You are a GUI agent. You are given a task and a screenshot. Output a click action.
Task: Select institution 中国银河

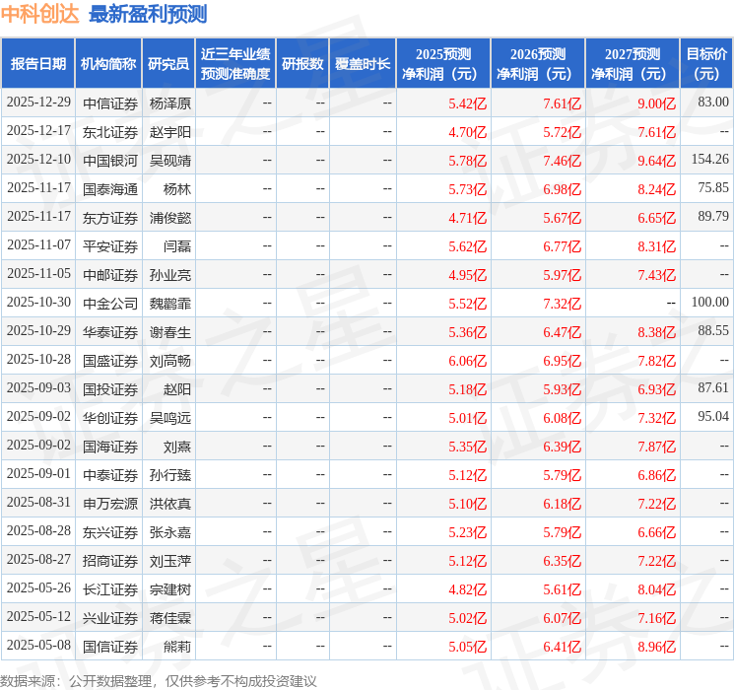tap(110, 161)
